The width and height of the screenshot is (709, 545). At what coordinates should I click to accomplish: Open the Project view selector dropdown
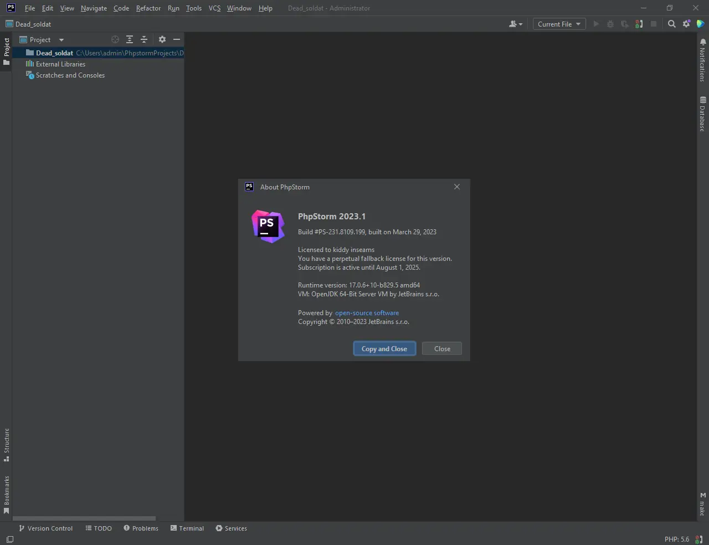tap(42, 39)
